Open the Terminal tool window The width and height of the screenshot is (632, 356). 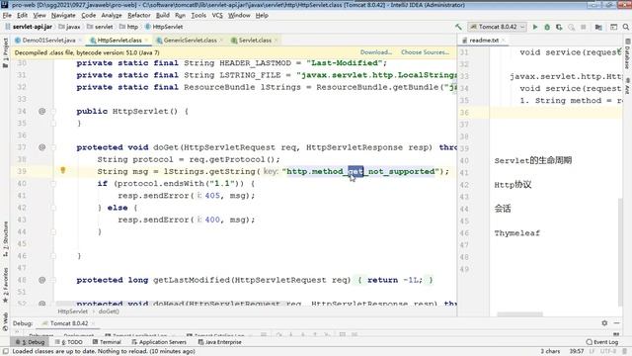(107, 342)
